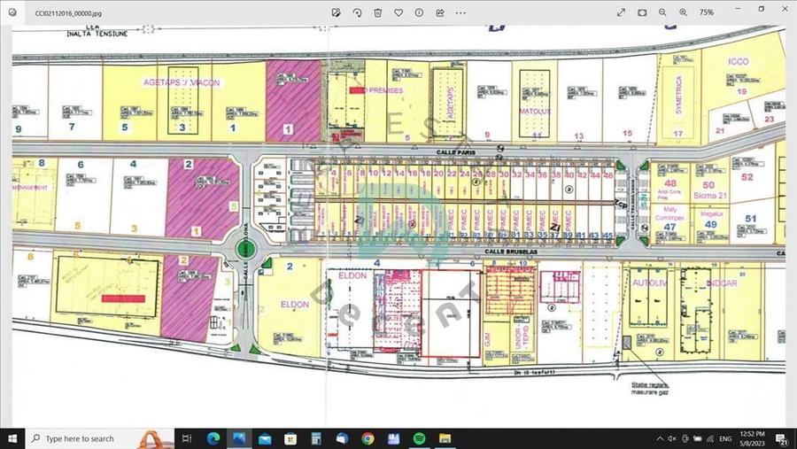This screenshot has height=449, width=797.
Task: Enter full screen view
Action: pos(622,12)
